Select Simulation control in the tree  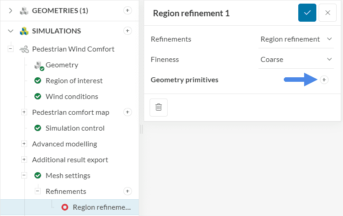(75, 128)
